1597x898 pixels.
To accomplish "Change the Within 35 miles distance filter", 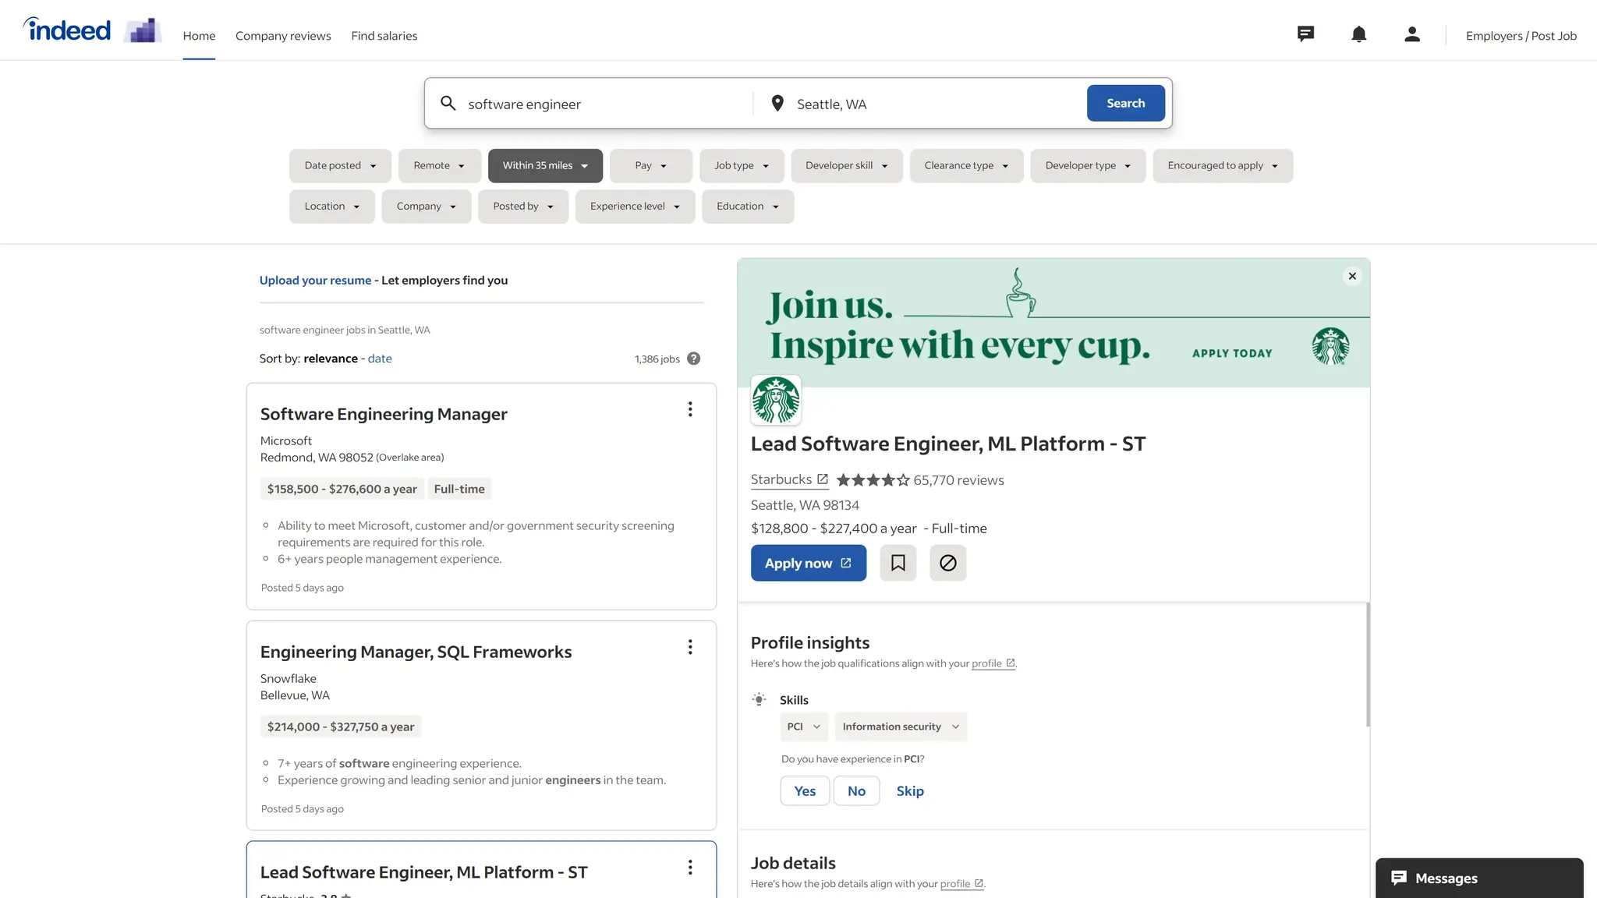I will click(x=545, y=165).
